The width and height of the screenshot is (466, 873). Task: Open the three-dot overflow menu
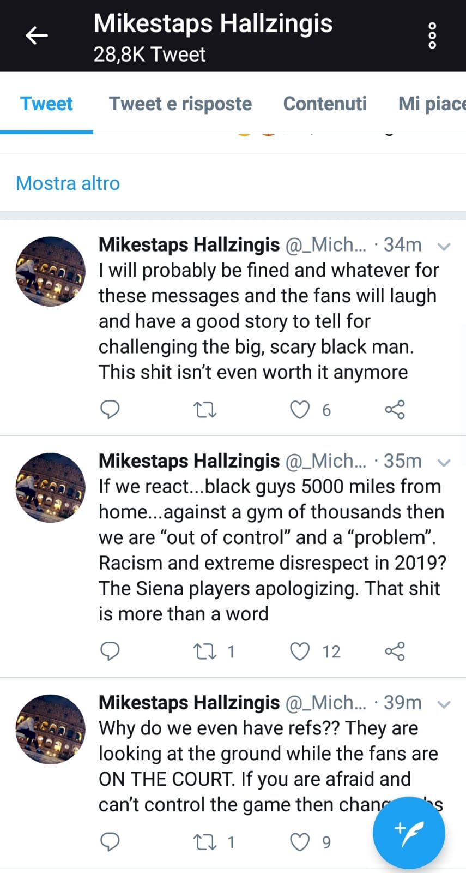point(432,36)
